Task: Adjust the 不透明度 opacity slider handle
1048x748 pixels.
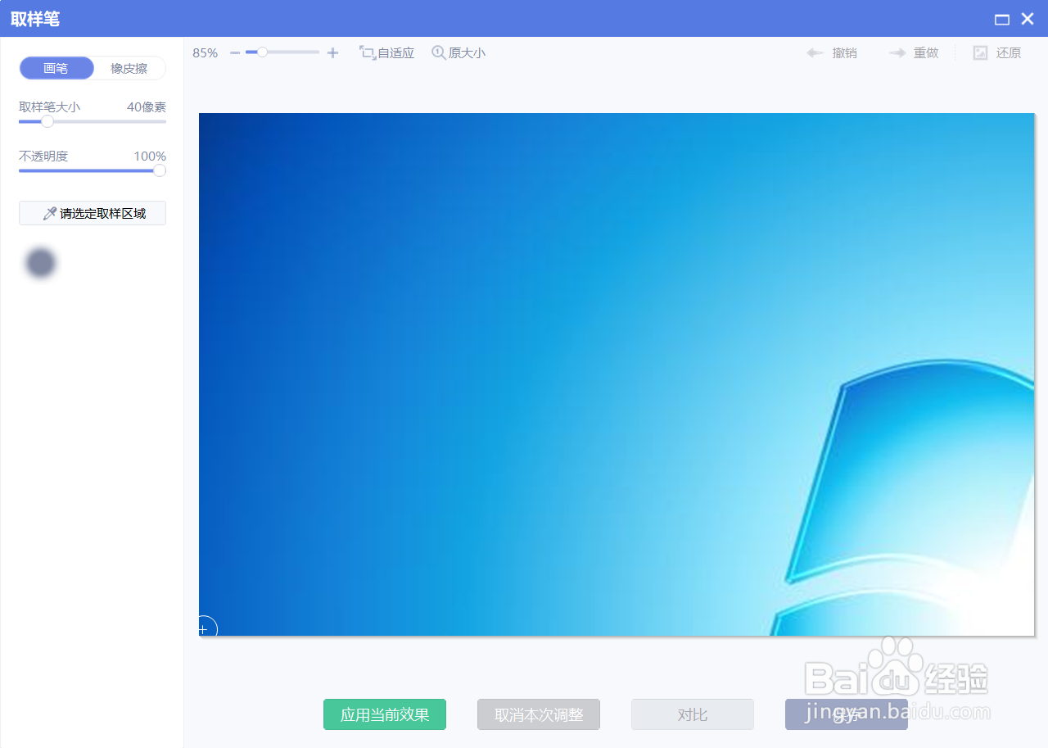Action: (x=160, y=170)
